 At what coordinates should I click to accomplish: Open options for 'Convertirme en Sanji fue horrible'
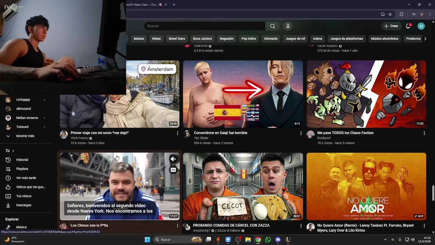pos(301,133)
